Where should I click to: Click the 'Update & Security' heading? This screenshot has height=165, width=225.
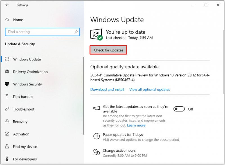(20, 44)
